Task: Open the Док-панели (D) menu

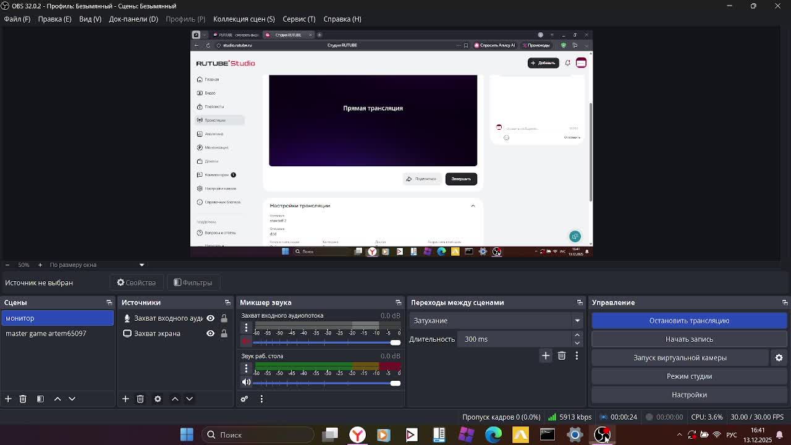Action: point(133,19)
